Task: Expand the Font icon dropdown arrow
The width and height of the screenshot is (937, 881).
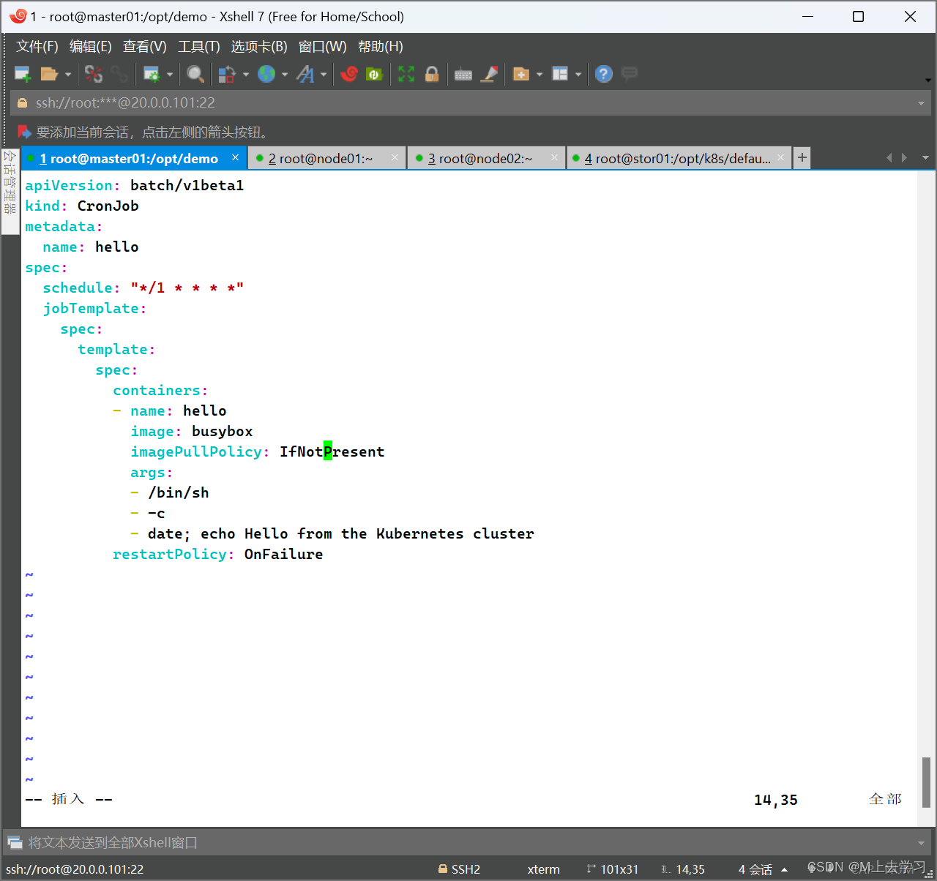Action: [324, 75]
